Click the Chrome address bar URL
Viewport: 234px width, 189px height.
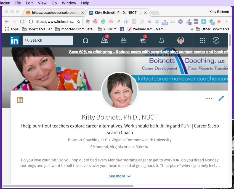(x=54, y=22)
